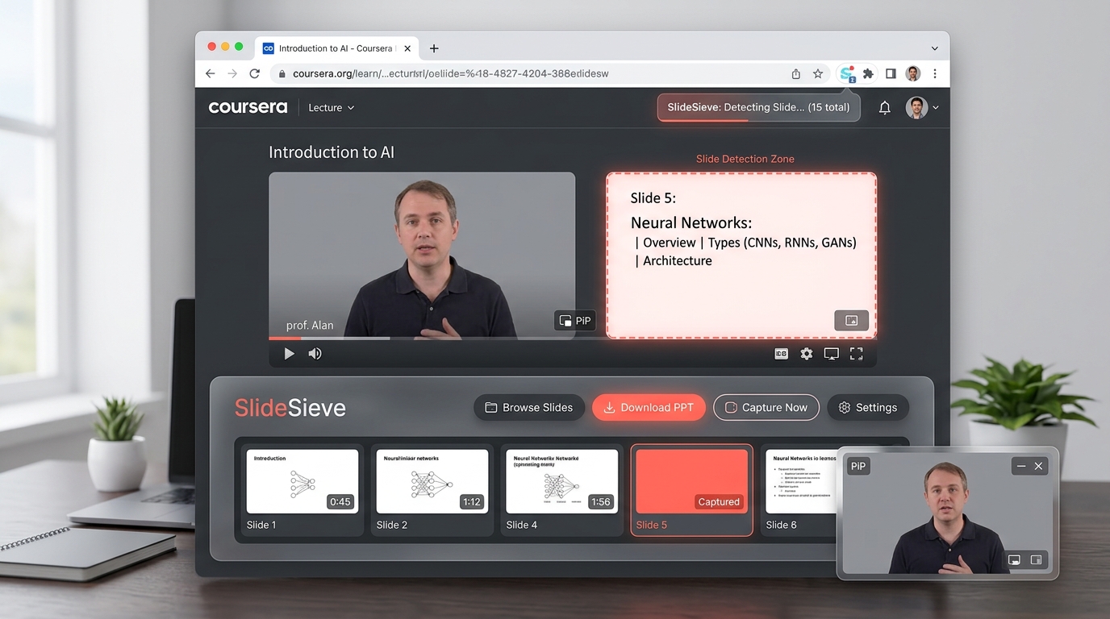Click the right layout icon in PiP window

click(1036, 559)
